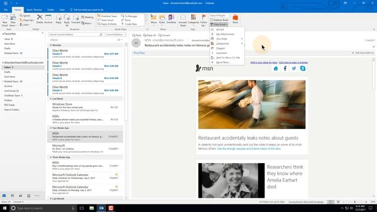
Task: Click the Outlook.com icon in MSN email
Action: [276, 68]
